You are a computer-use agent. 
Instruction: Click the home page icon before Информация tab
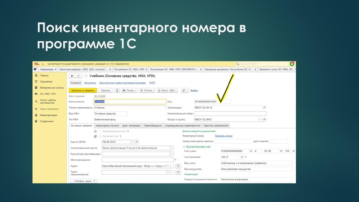(35, 69)
